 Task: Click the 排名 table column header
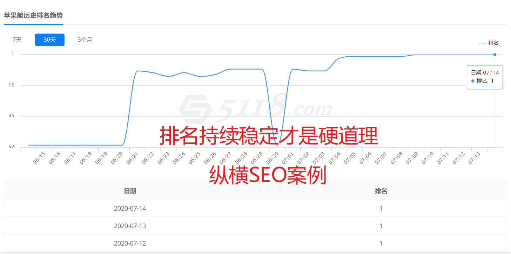381,191
